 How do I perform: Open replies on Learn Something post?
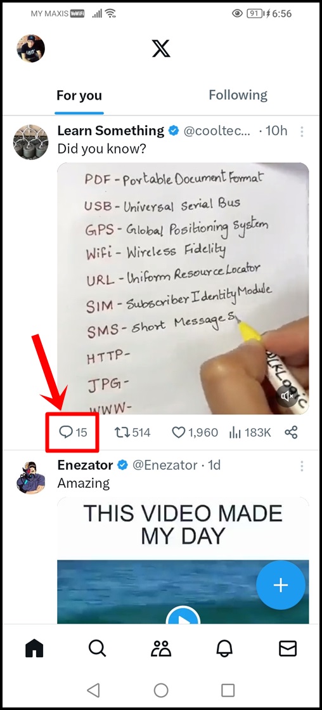(x=73, y=433)
